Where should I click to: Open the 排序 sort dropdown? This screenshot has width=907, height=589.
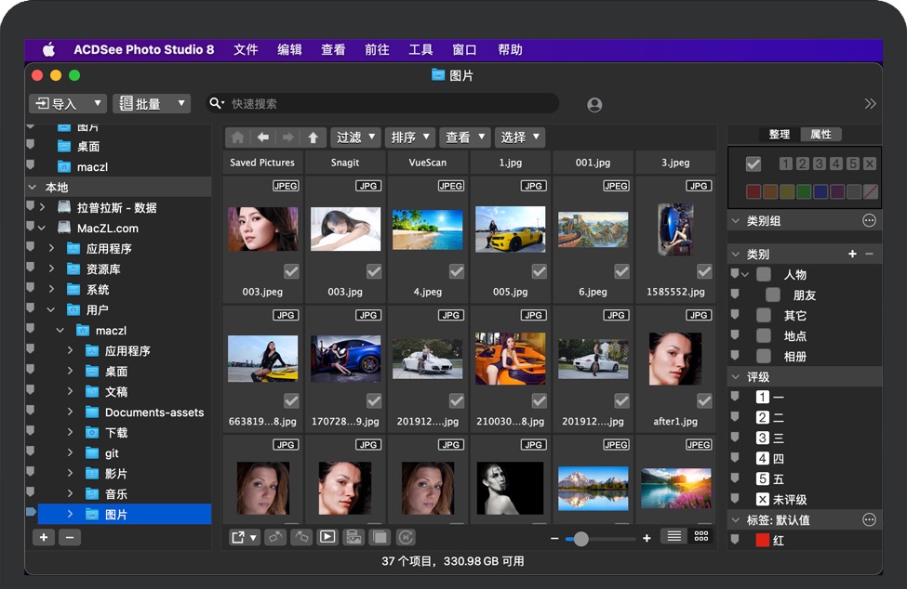click(x=410, y=137)
